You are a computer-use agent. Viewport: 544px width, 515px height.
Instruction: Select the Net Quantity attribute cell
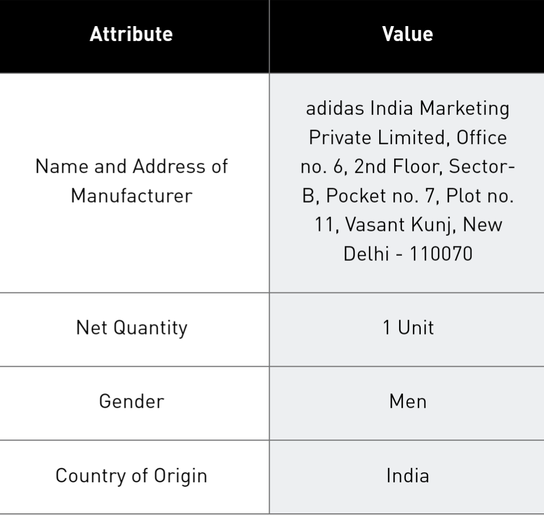[134, 329]
